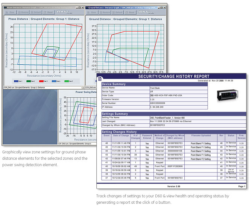The height and width of the screenshot is (206, 249).
Task: Click the IP address value 3. 94.248.240
Action: coord(156,107)
